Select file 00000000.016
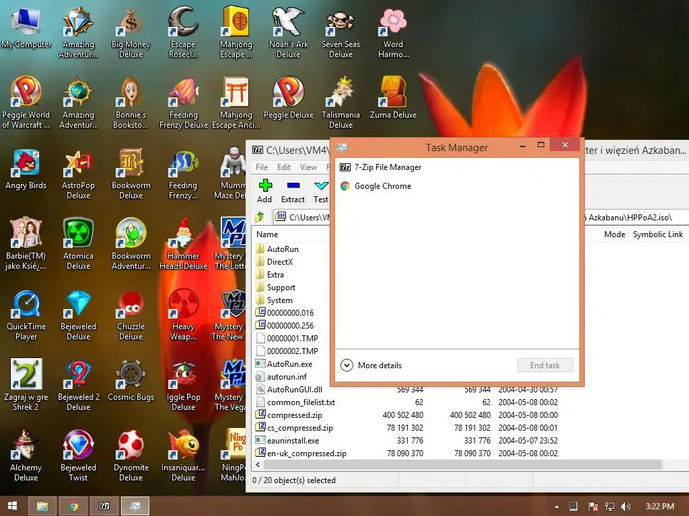The image size is (689, 516). coord(290,313)
